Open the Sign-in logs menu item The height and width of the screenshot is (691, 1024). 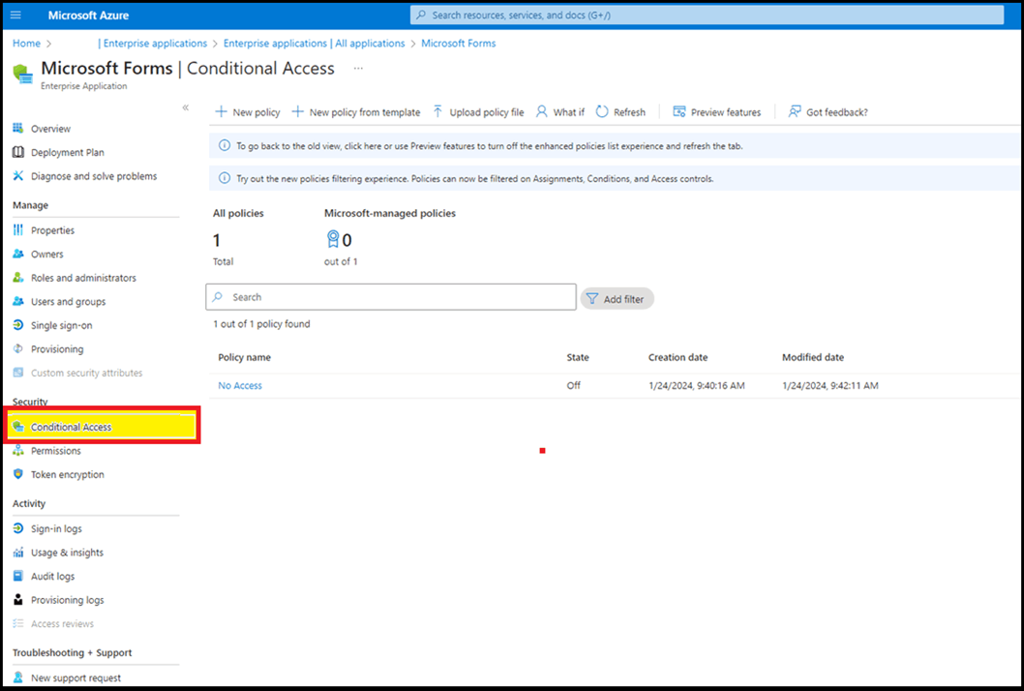56,528
